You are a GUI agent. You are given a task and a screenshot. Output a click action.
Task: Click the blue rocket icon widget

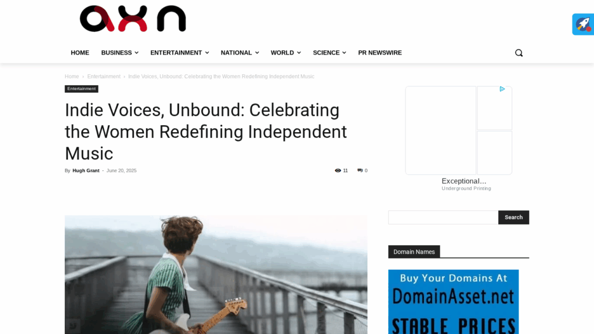tap(583, 24)
